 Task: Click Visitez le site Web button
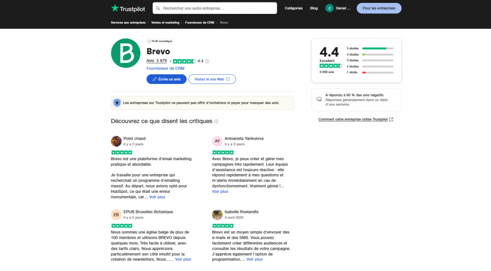coord(212,79)
